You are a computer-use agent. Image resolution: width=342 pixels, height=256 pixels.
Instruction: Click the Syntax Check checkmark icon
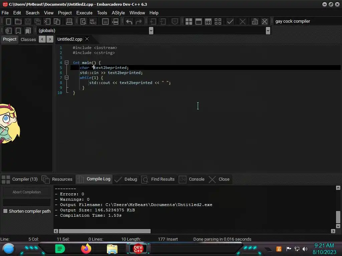[x=230, y=21]
